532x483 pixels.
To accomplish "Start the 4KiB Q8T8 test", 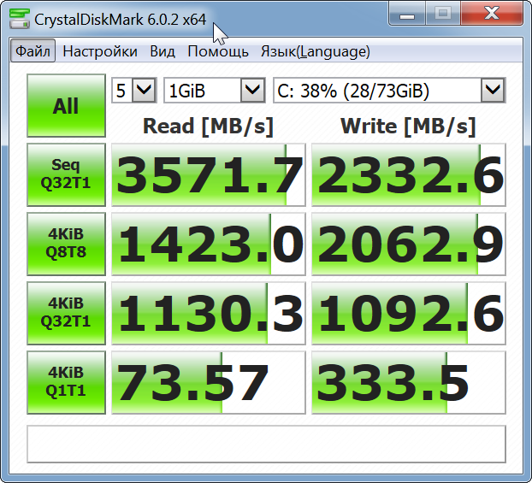I will click(x=66, y=244).
